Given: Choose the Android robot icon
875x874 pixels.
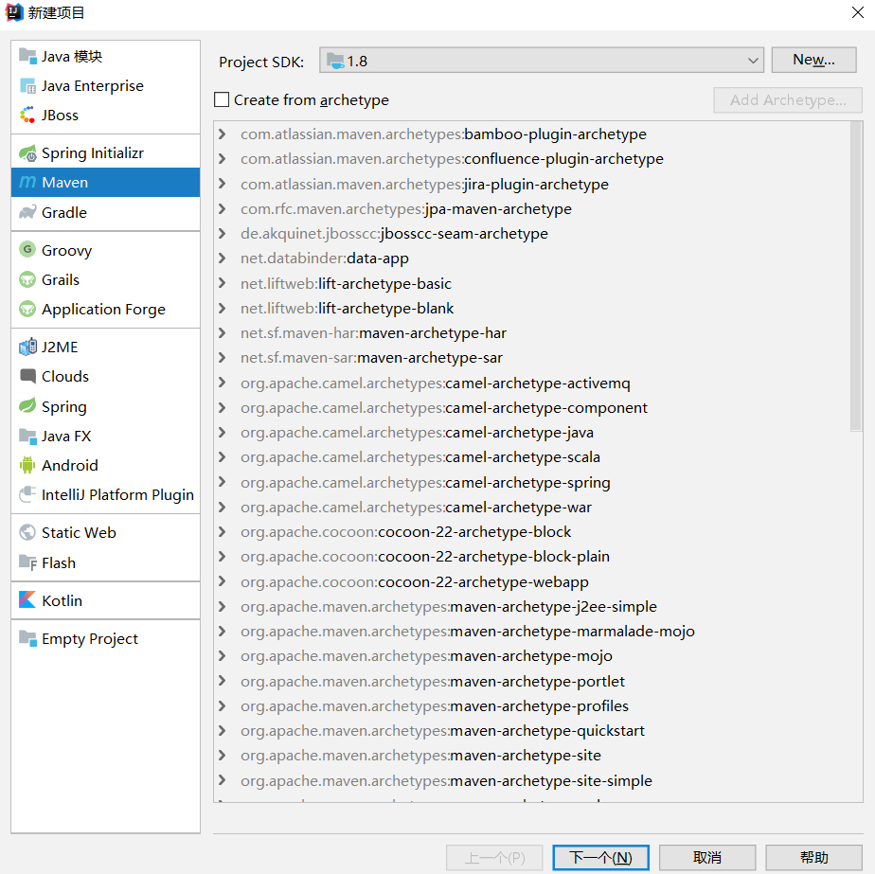Looking at the screenshot, I should [x=27, y=465].
